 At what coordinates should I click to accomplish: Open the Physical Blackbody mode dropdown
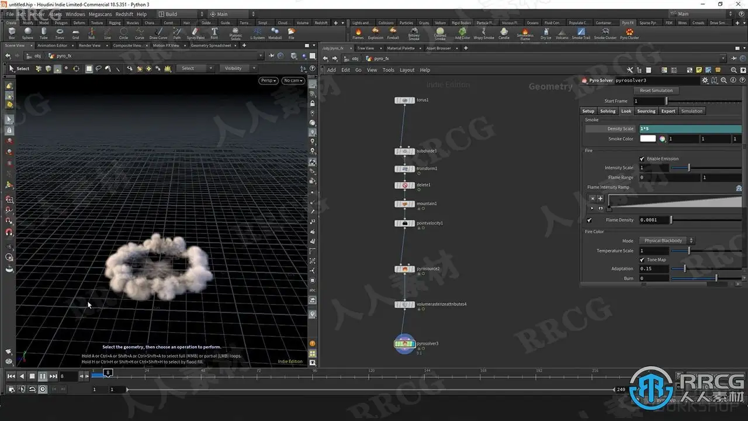pyautogui.click(x=666, y=240)
